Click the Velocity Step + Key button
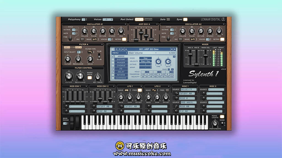 coord(145,61)
